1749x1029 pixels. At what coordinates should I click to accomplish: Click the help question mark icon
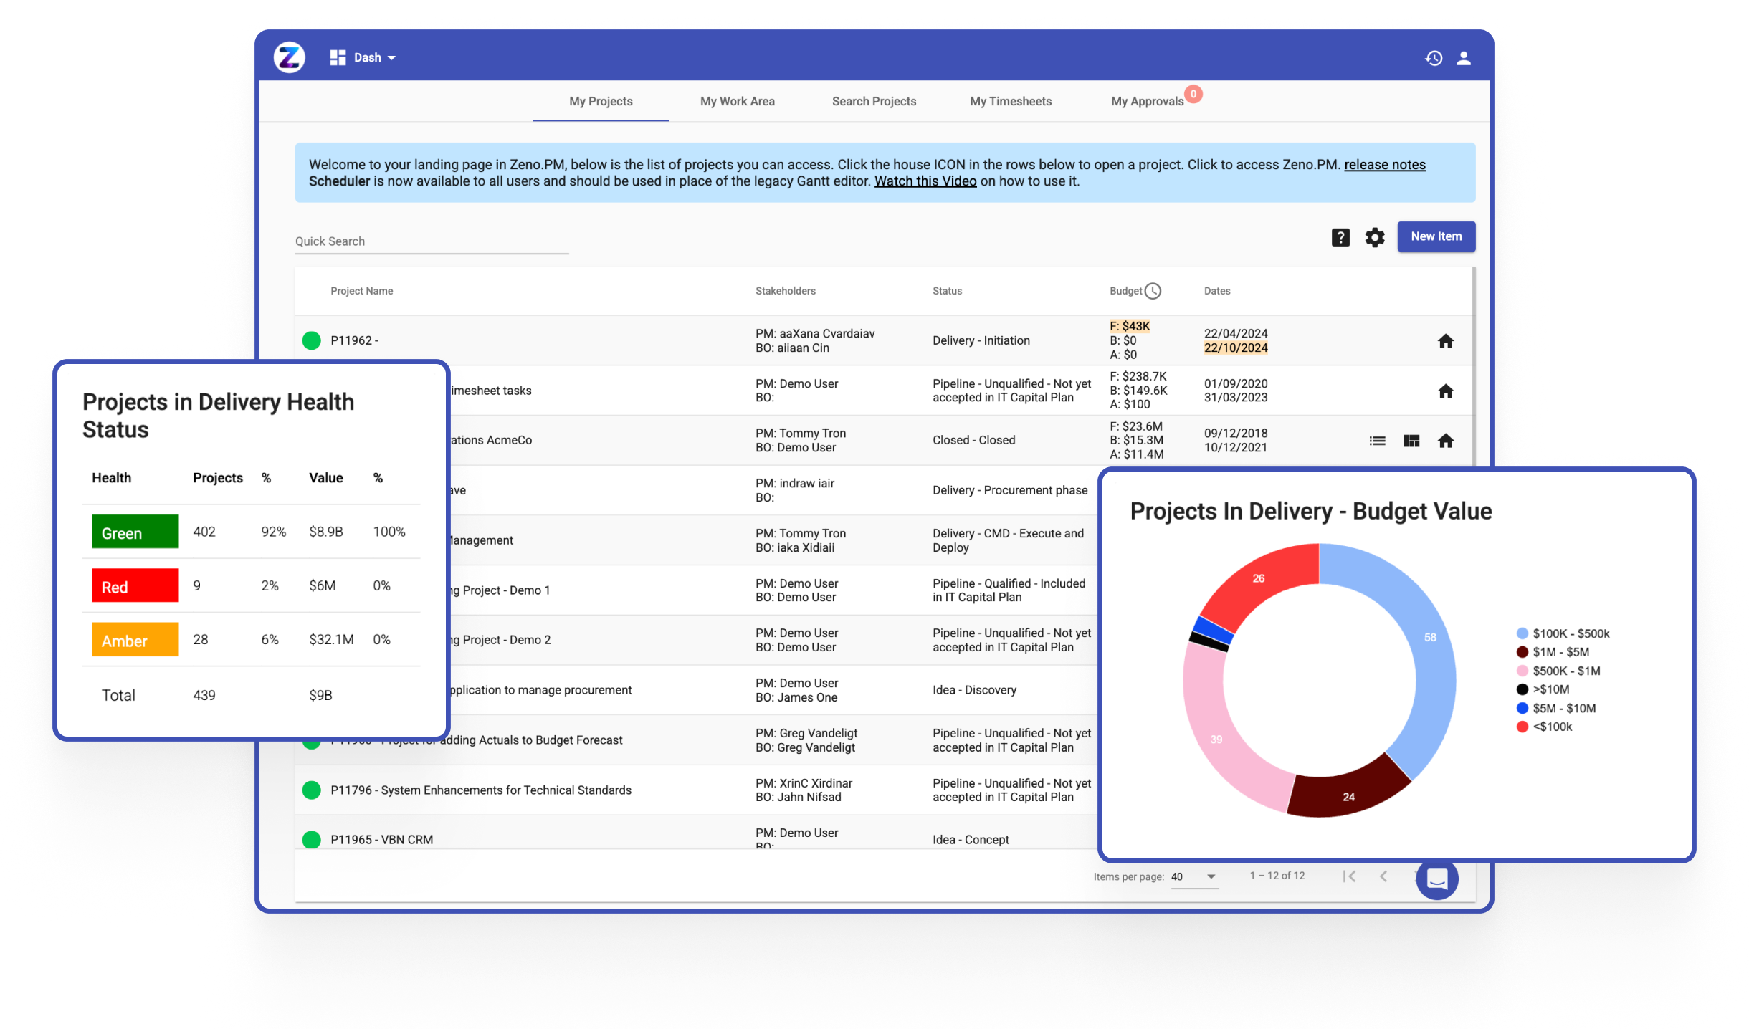1340,237
